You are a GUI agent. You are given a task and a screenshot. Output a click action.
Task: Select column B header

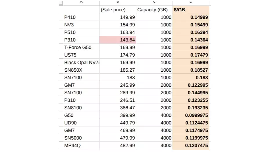[x=118, y=3]
